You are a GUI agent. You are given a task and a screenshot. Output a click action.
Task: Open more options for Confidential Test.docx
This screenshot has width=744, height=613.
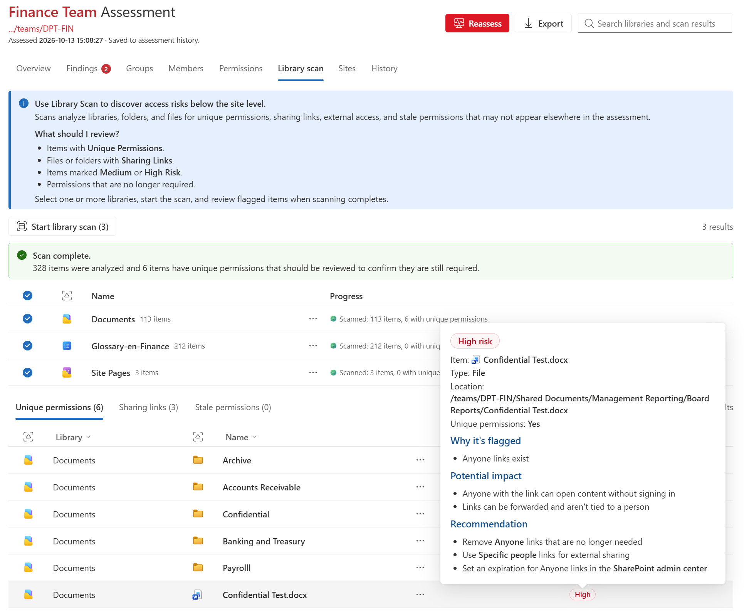[420, 594]
